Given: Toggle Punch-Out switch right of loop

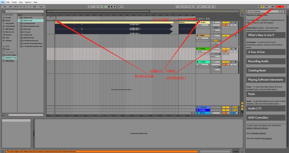Looking at the screenshot, I should (200, 7).
